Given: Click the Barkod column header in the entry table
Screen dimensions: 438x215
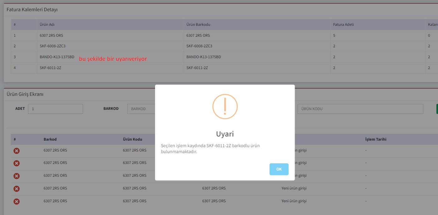Looking at the screenshot, I should point(50,139).
